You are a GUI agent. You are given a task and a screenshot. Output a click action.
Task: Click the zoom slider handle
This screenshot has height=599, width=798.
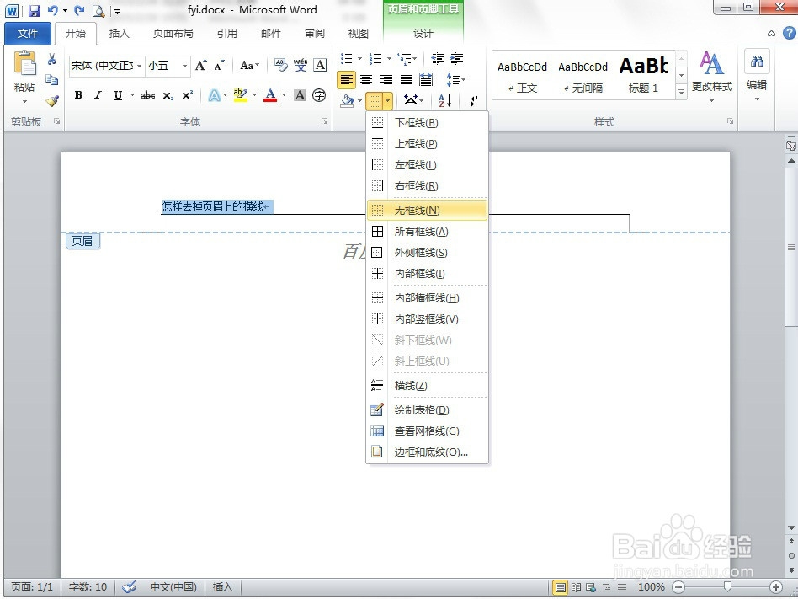tap(728, 587)
